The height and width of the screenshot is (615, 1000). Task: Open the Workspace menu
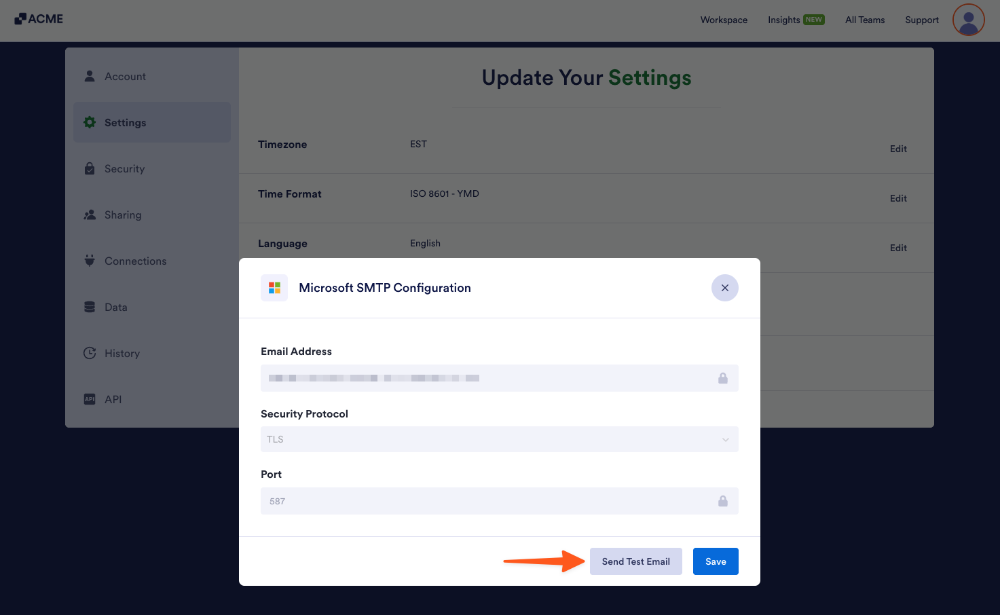(x=724, y=20)
